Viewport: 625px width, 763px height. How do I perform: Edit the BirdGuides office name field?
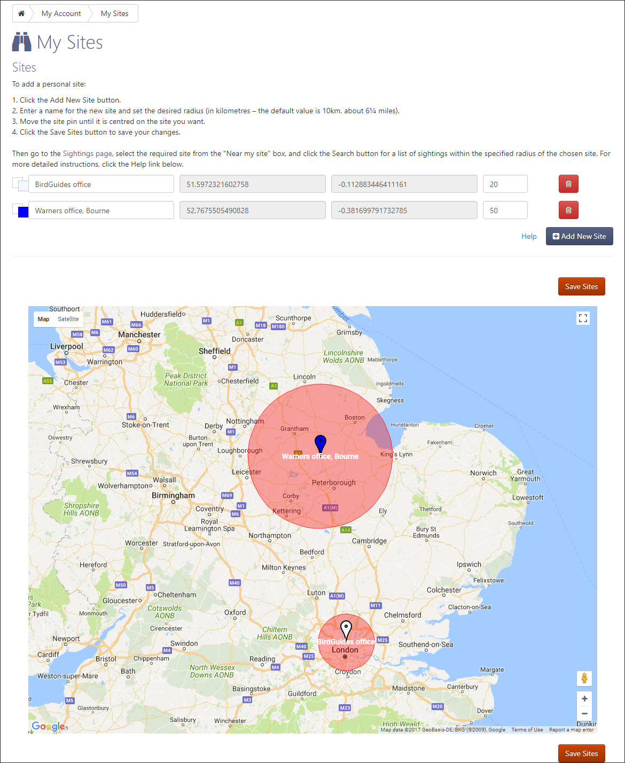pos(101,184)
